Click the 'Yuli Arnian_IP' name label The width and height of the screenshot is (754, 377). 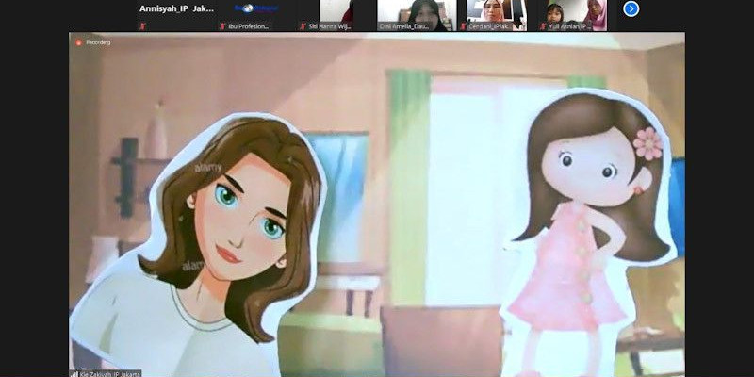click(x=569, y=26)
